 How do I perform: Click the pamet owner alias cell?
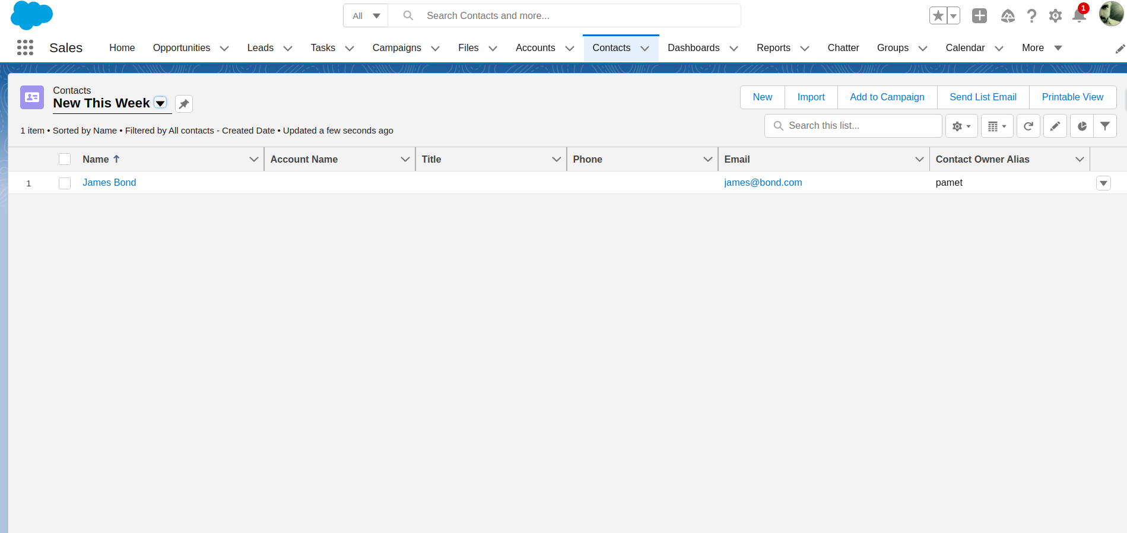click(949, 183)
